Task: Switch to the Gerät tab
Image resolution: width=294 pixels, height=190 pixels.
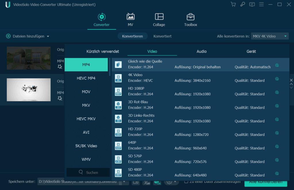Action: coord(251,52)
